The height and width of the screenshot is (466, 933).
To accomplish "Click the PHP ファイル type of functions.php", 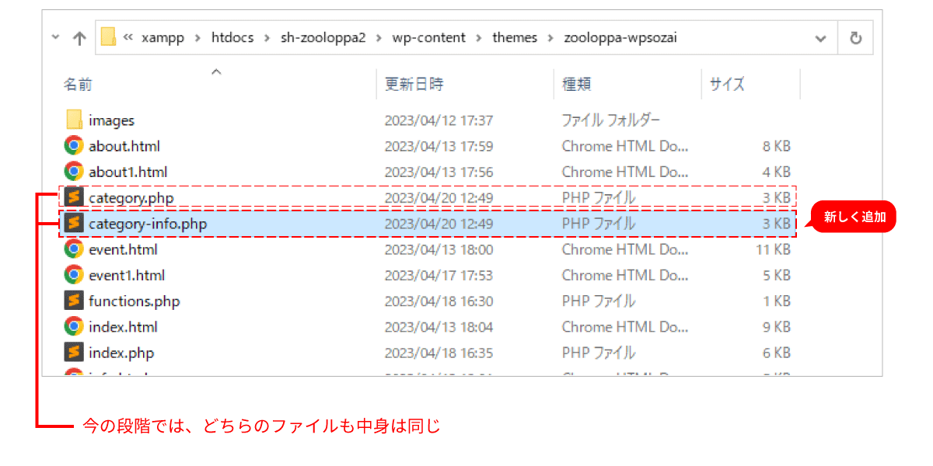I will (599, 301).
